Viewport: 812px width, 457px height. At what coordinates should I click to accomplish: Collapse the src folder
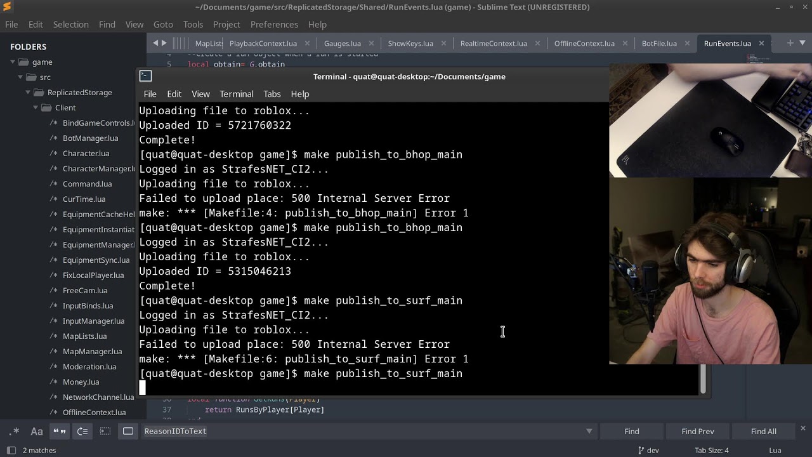point(20,77)
